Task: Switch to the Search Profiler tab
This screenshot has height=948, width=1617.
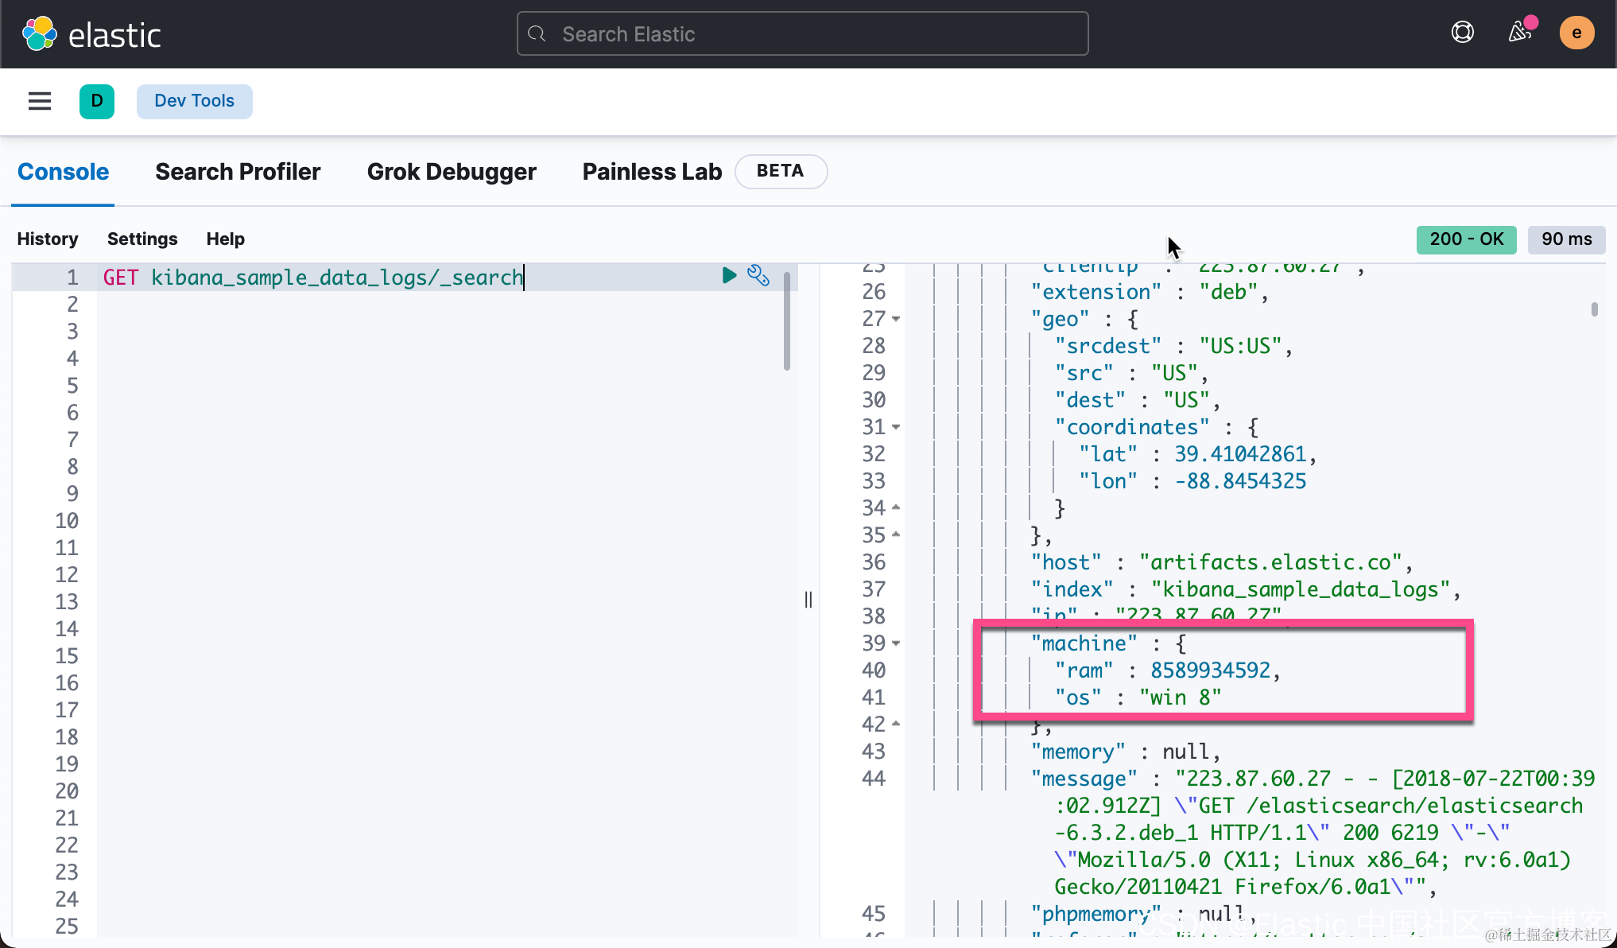Action: 238,172
